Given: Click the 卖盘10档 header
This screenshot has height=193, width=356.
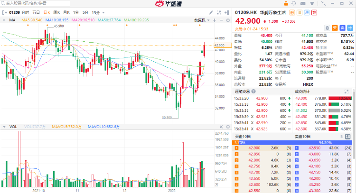Looking at the screenshot, I should (302, 137).
